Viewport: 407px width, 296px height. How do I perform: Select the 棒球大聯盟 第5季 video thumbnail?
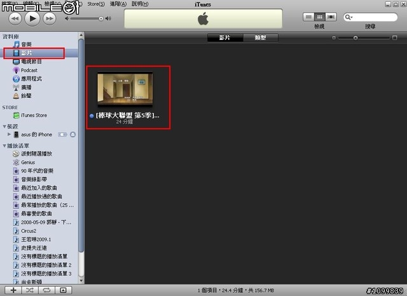125,89
